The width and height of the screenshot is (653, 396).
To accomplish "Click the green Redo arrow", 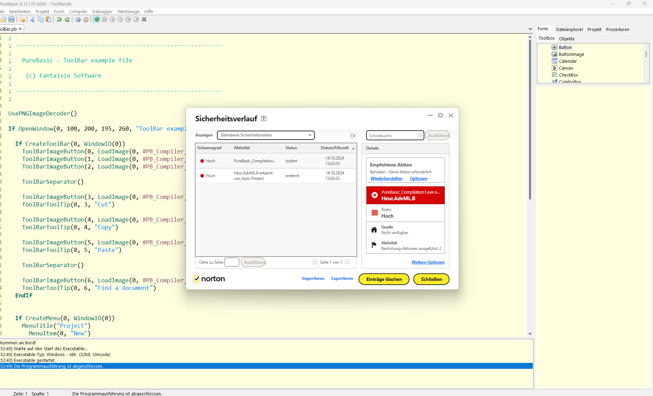I will point(67,19).
